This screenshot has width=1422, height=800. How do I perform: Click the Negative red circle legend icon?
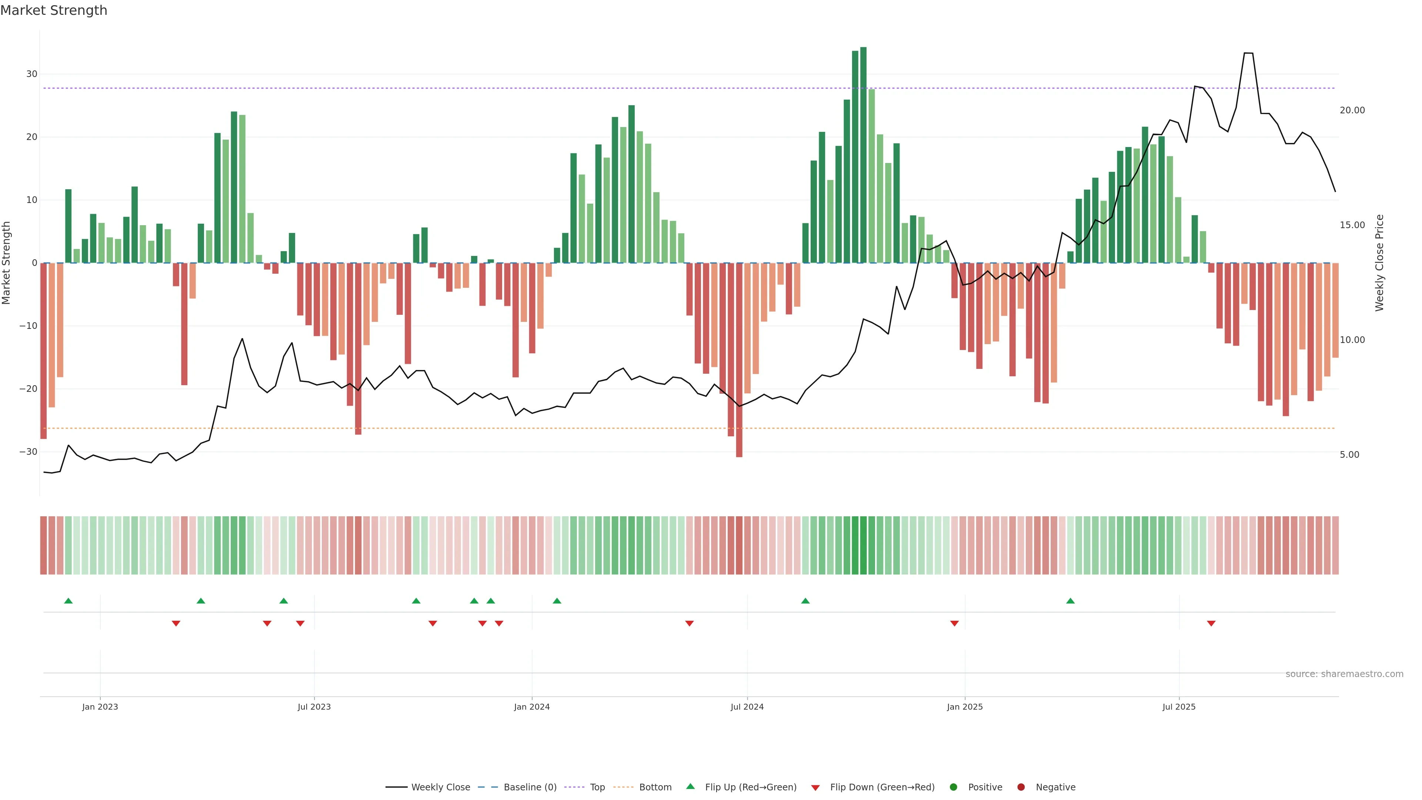click(1021, 787)
